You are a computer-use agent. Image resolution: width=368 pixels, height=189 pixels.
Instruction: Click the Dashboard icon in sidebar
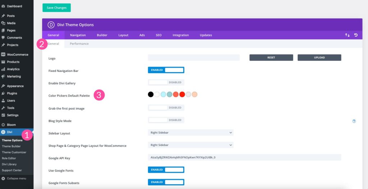click(x=3, y=6)
